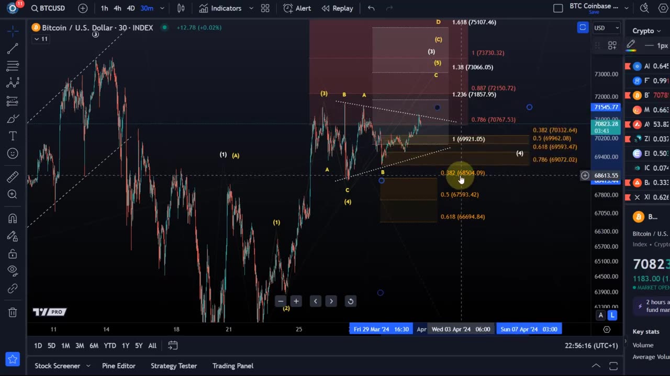Create a new Alert
The height and width of the screenshot is (376, 670).
(297, 8)
